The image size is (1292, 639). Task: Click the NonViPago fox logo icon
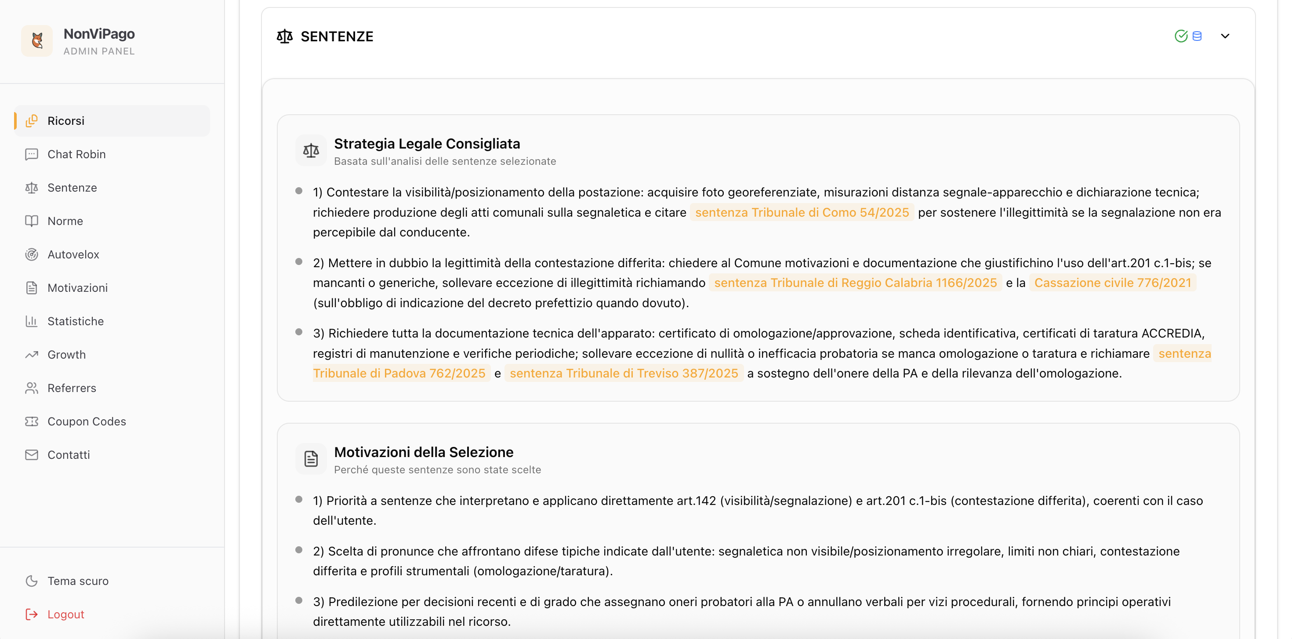[36, 40]
